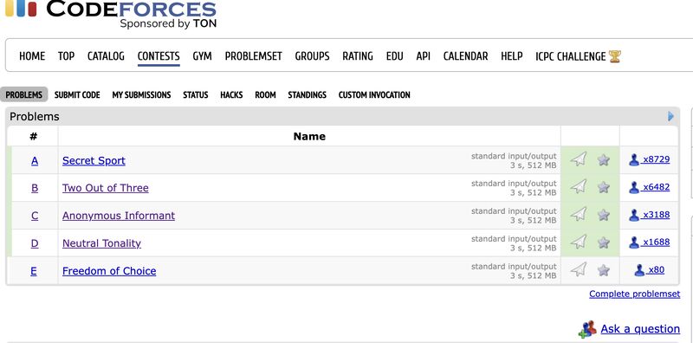Submit Two Out of Three via plane icon

(578, 186)
